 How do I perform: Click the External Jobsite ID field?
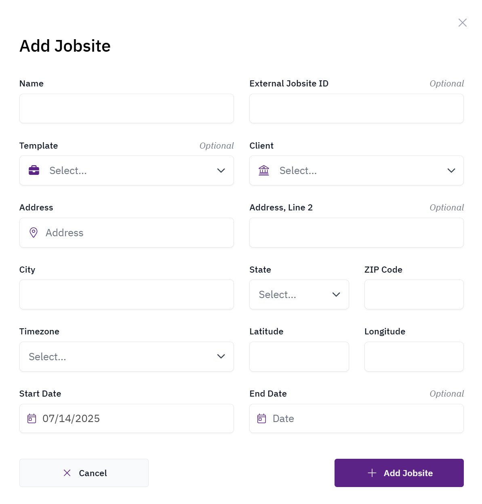tap(356, 108)
